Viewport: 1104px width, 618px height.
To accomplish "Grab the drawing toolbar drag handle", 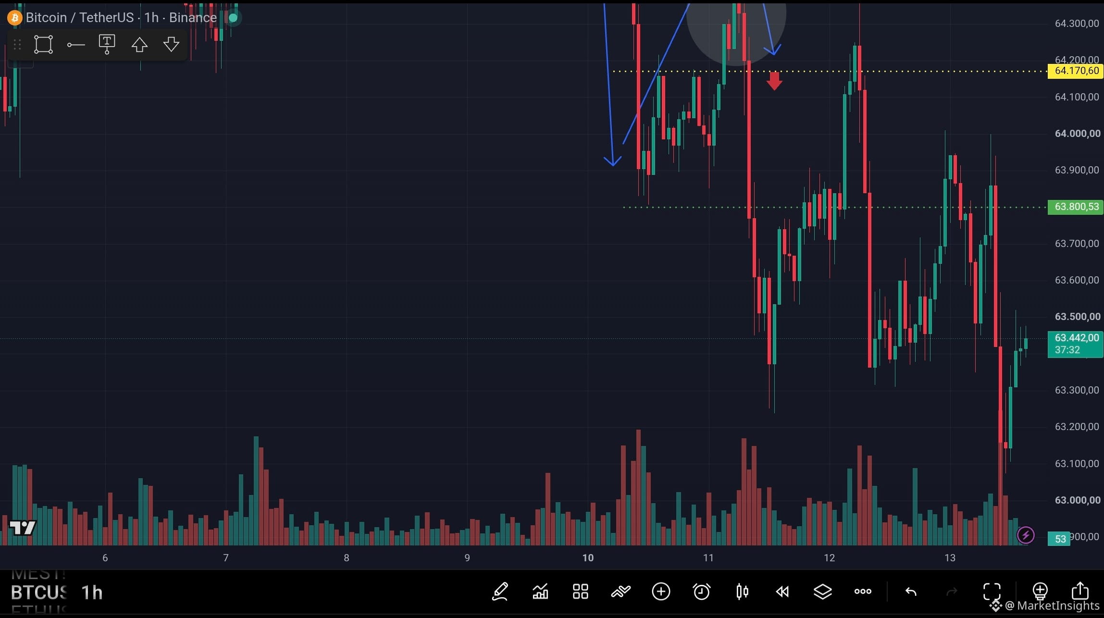I will (x=17, y=45).
